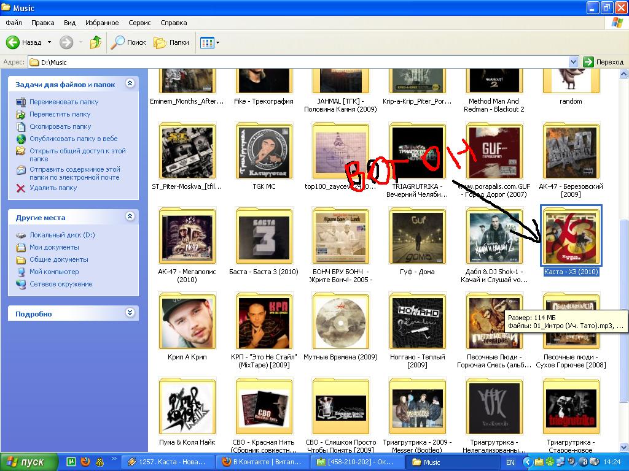Click Переименовать папку link
The image size is (629, 471).
point(64,102)
